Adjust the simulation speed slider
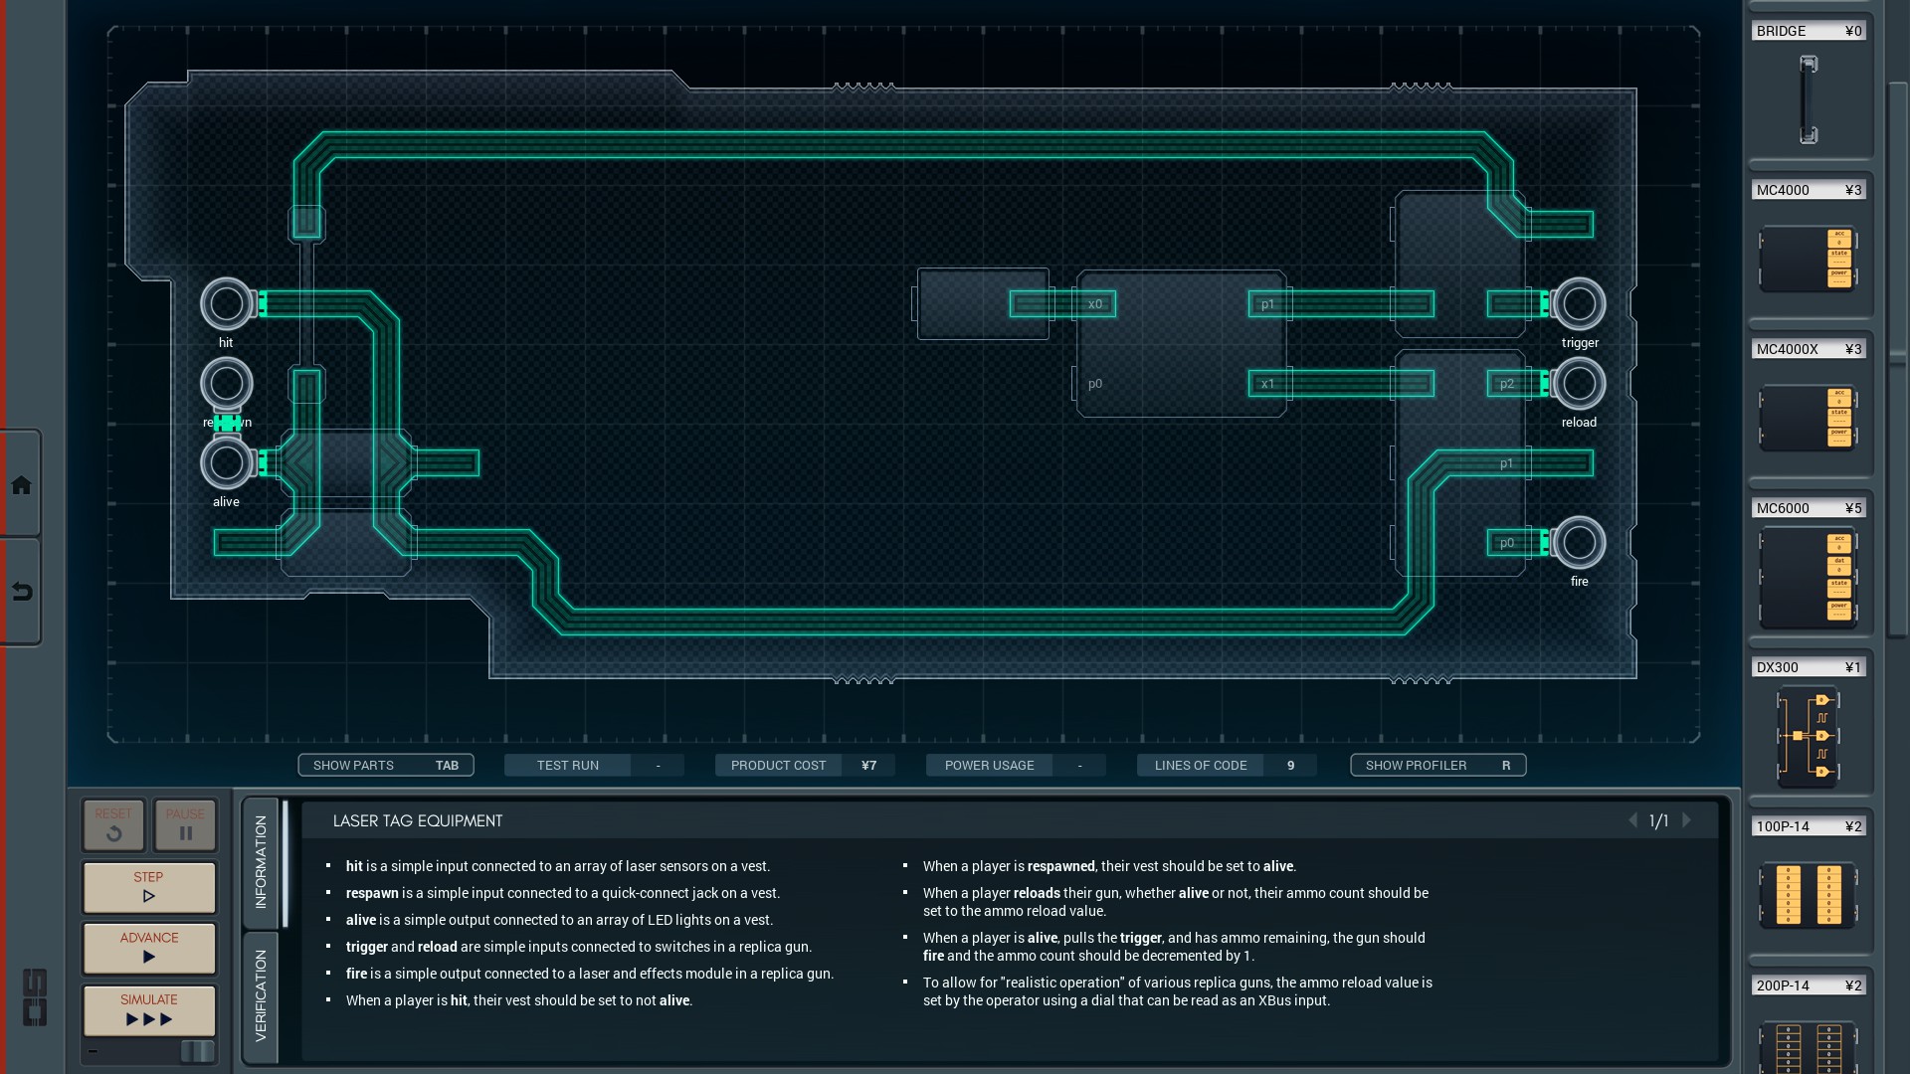Screen dimensions: 1910x1074 click(196, 1051)
